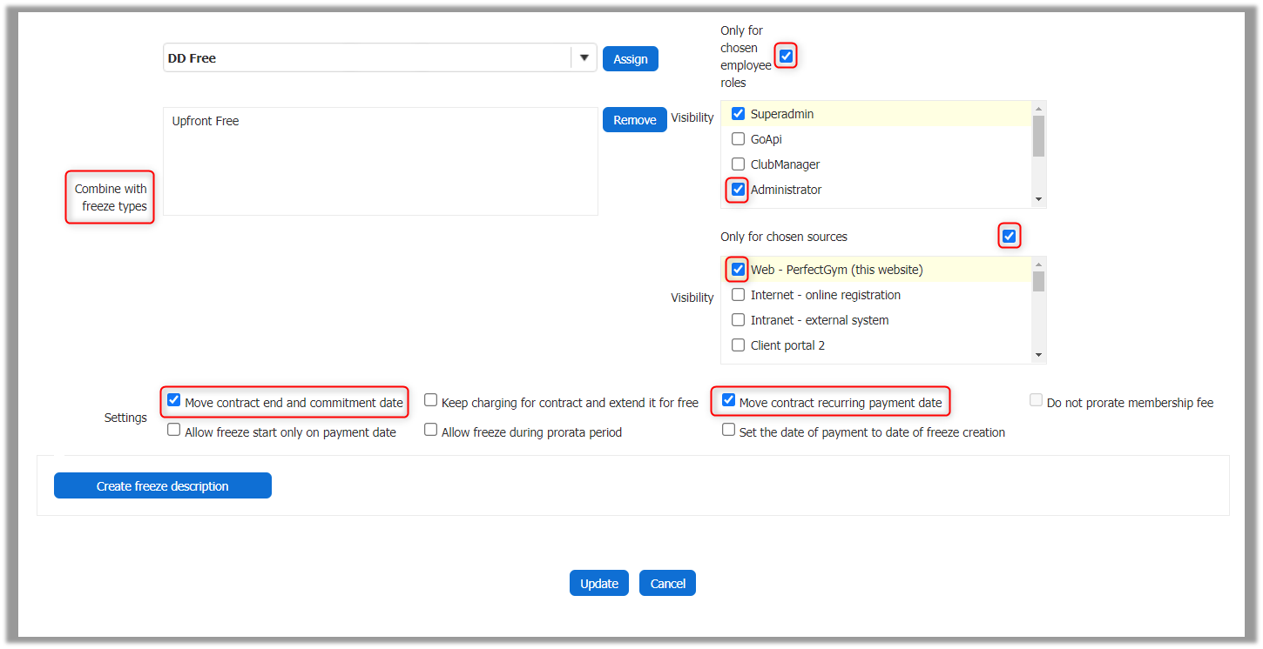Enable the GoApi role checkbox
The image size is (1263, 649).
click(x=738, y=139)
